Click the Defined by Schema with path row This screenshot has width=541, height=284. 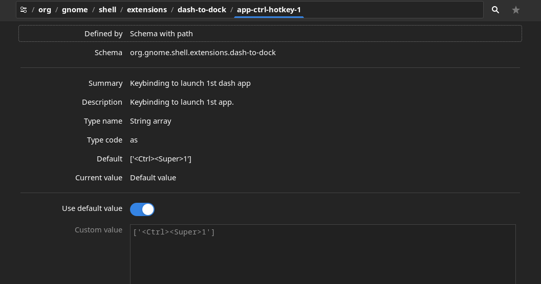point(270,34)
